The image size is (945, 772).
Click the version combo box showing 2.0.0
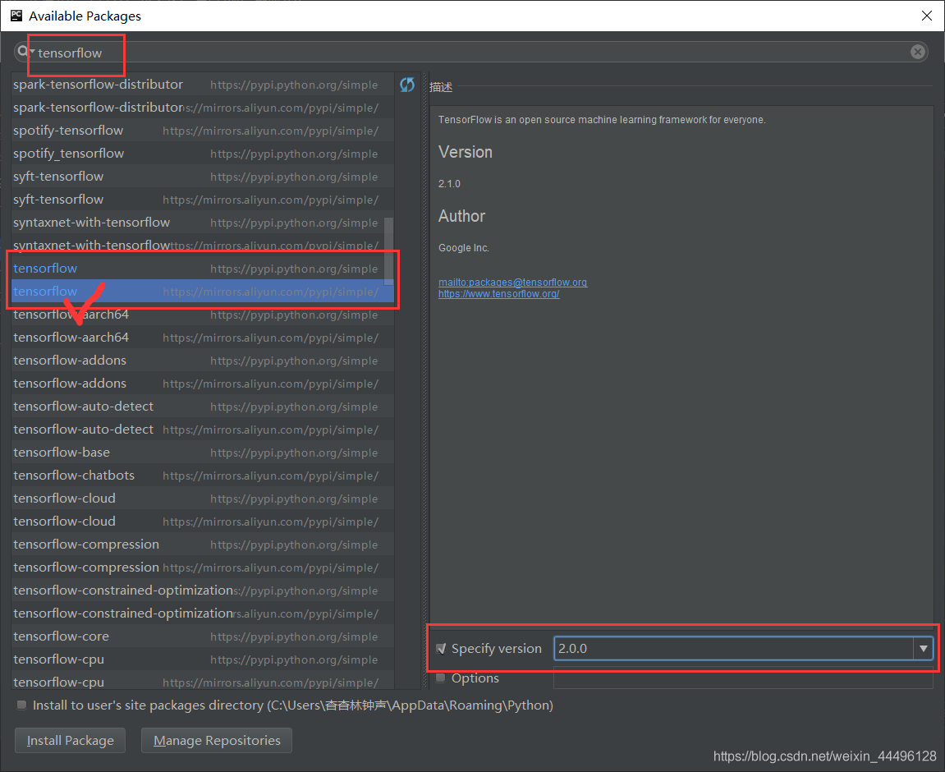[743, 649]
